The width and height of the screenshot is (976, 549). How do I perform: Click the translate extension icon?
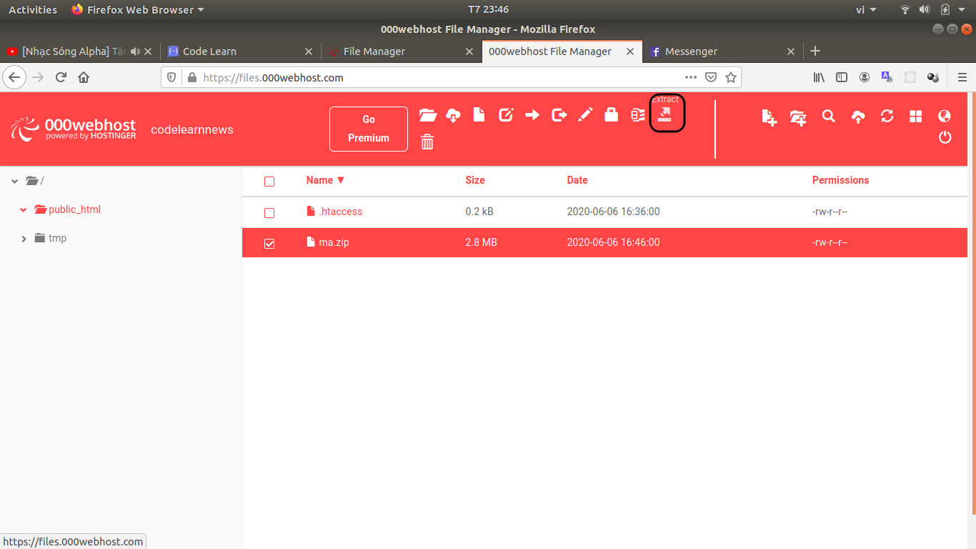(x=887, y=76)
